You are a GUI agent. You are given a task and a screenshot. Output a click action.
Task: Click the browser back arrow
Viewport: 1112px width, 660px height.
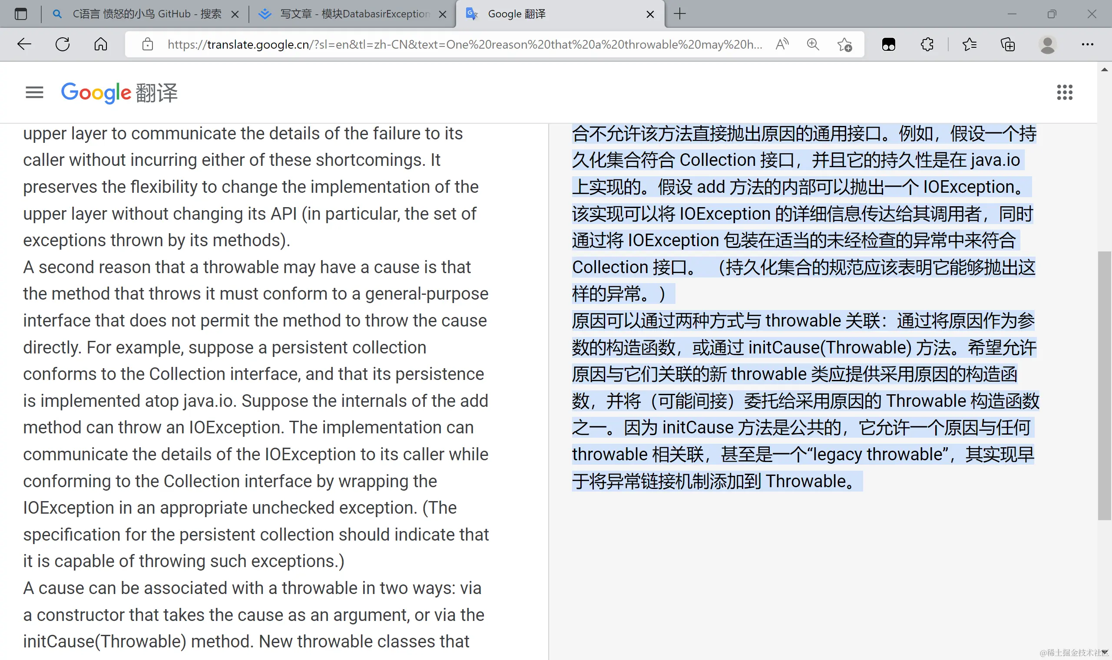(x=24, y=44)
